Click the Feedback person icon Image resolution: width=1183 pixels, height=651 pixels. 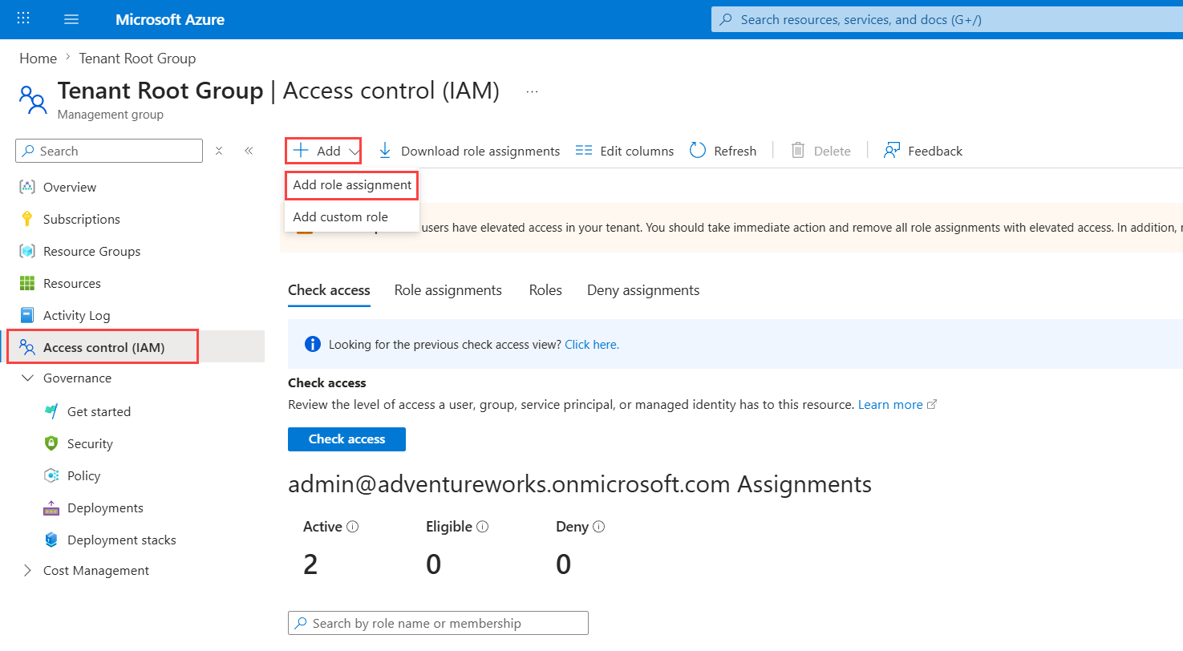point(892,151)
